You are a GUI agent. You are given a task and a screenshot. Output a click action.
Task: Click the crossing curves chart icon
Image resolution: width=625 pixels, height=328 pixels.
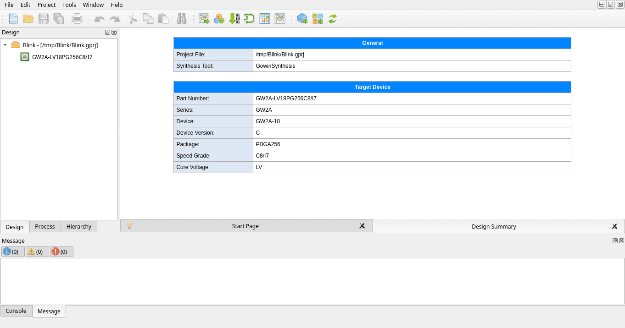280,19
